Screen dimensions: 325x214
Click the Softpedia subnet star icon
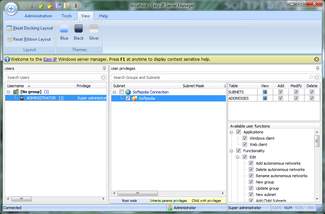[134, 98]
